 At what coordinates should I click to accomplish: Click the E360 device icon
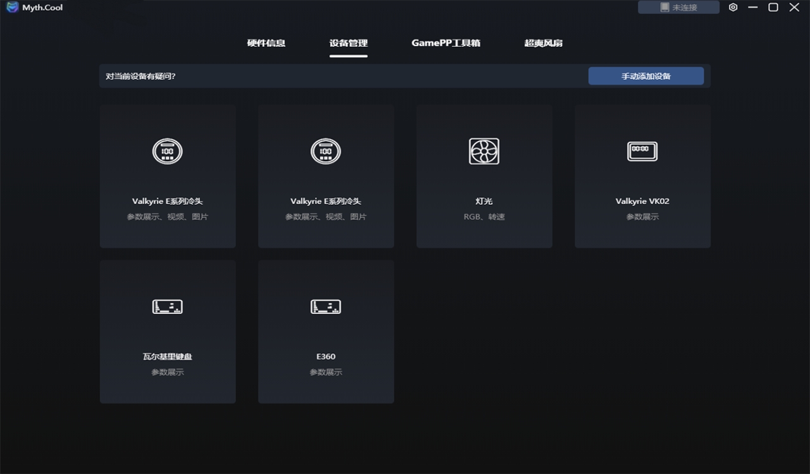coord(326,307)
